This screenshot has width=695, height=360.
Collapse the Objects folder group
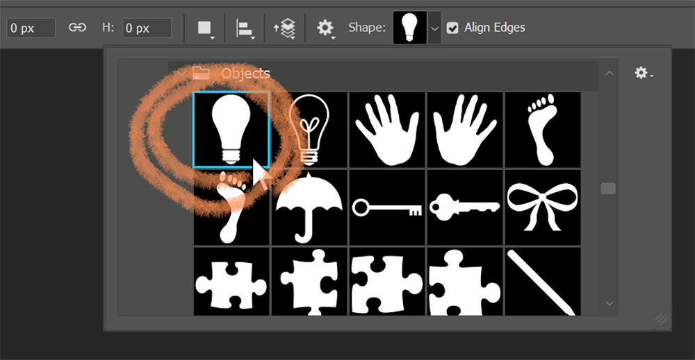(x=181, y=73)
